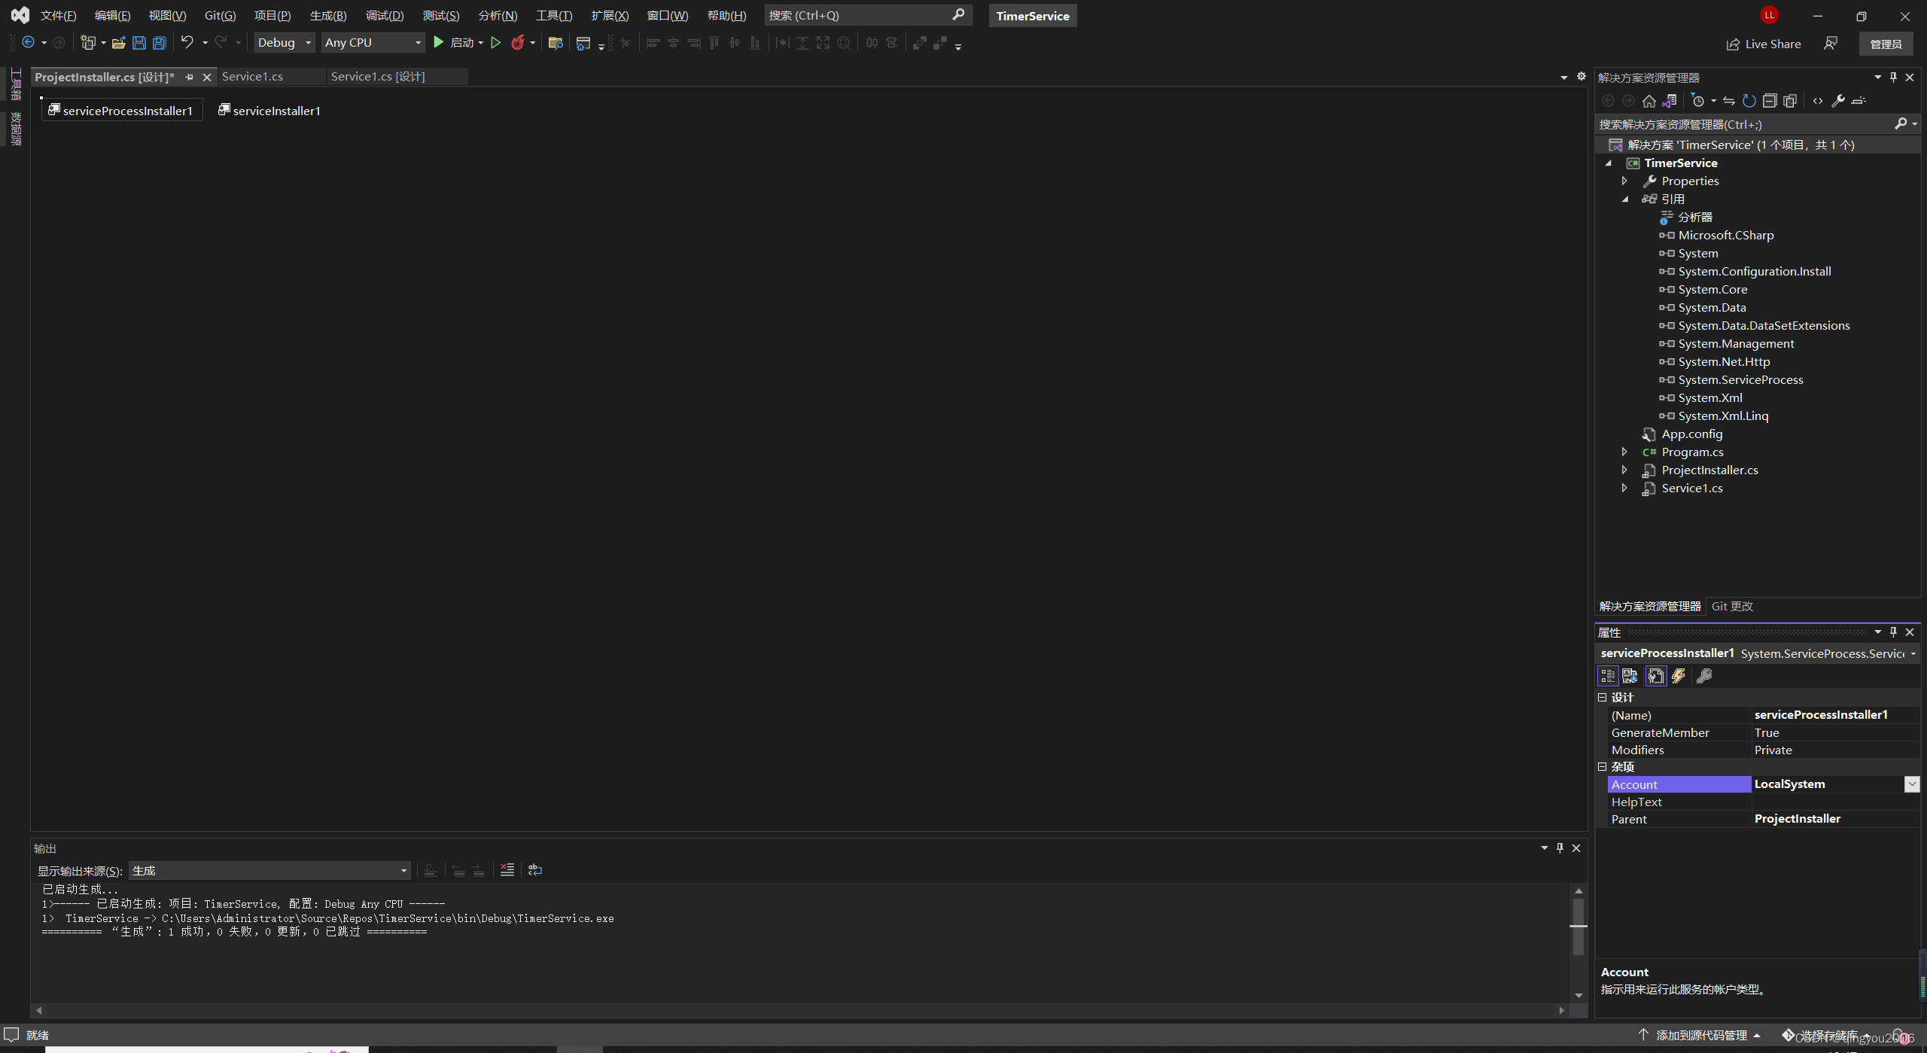Switch to Git 更改 panel tab
The height and width of the screenshot is (1053, 1927).
click(x=1732, y=607)
